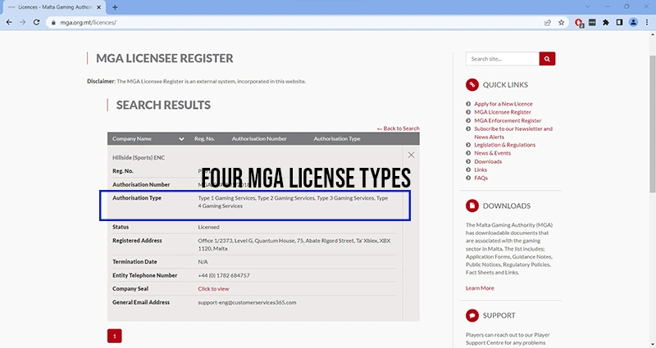Click the Support section icon

(472, 315)
